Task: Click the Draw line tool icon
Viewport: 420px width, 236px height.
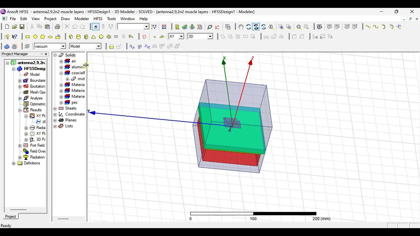Action: 368,27
